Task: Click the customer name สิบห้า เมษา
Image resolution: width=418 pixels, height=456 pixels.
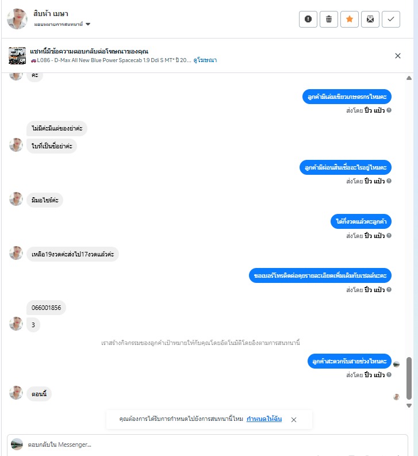Action: click(x=51, y=14)
